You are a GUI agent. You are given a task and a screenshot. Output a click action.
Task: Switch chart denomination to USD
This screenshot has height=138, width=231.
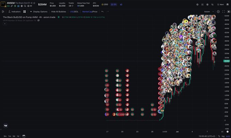pos(72,12)
